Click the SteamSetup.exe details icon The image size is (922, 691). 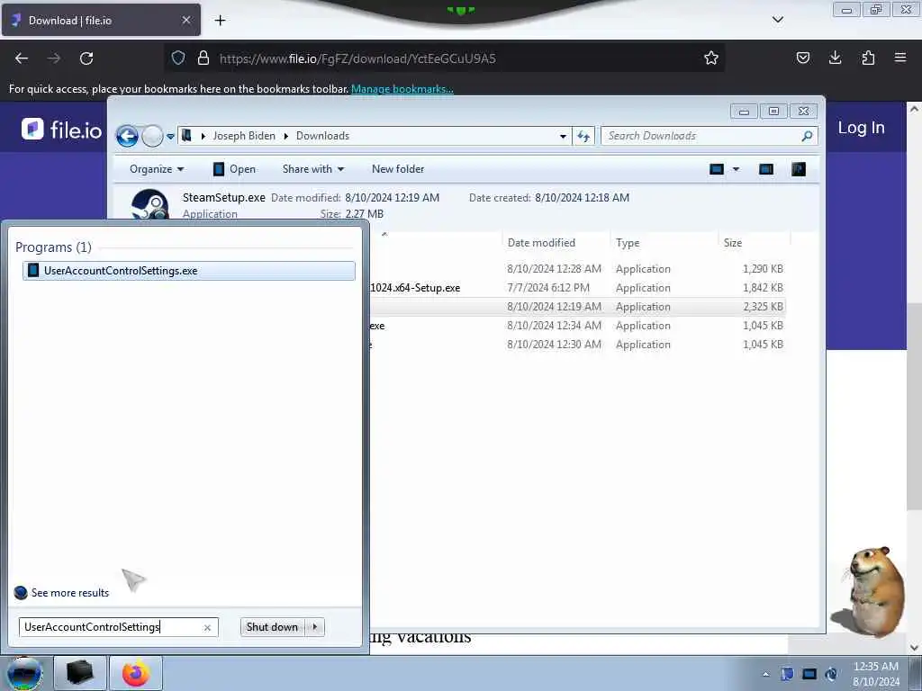[x=149, y=204]
